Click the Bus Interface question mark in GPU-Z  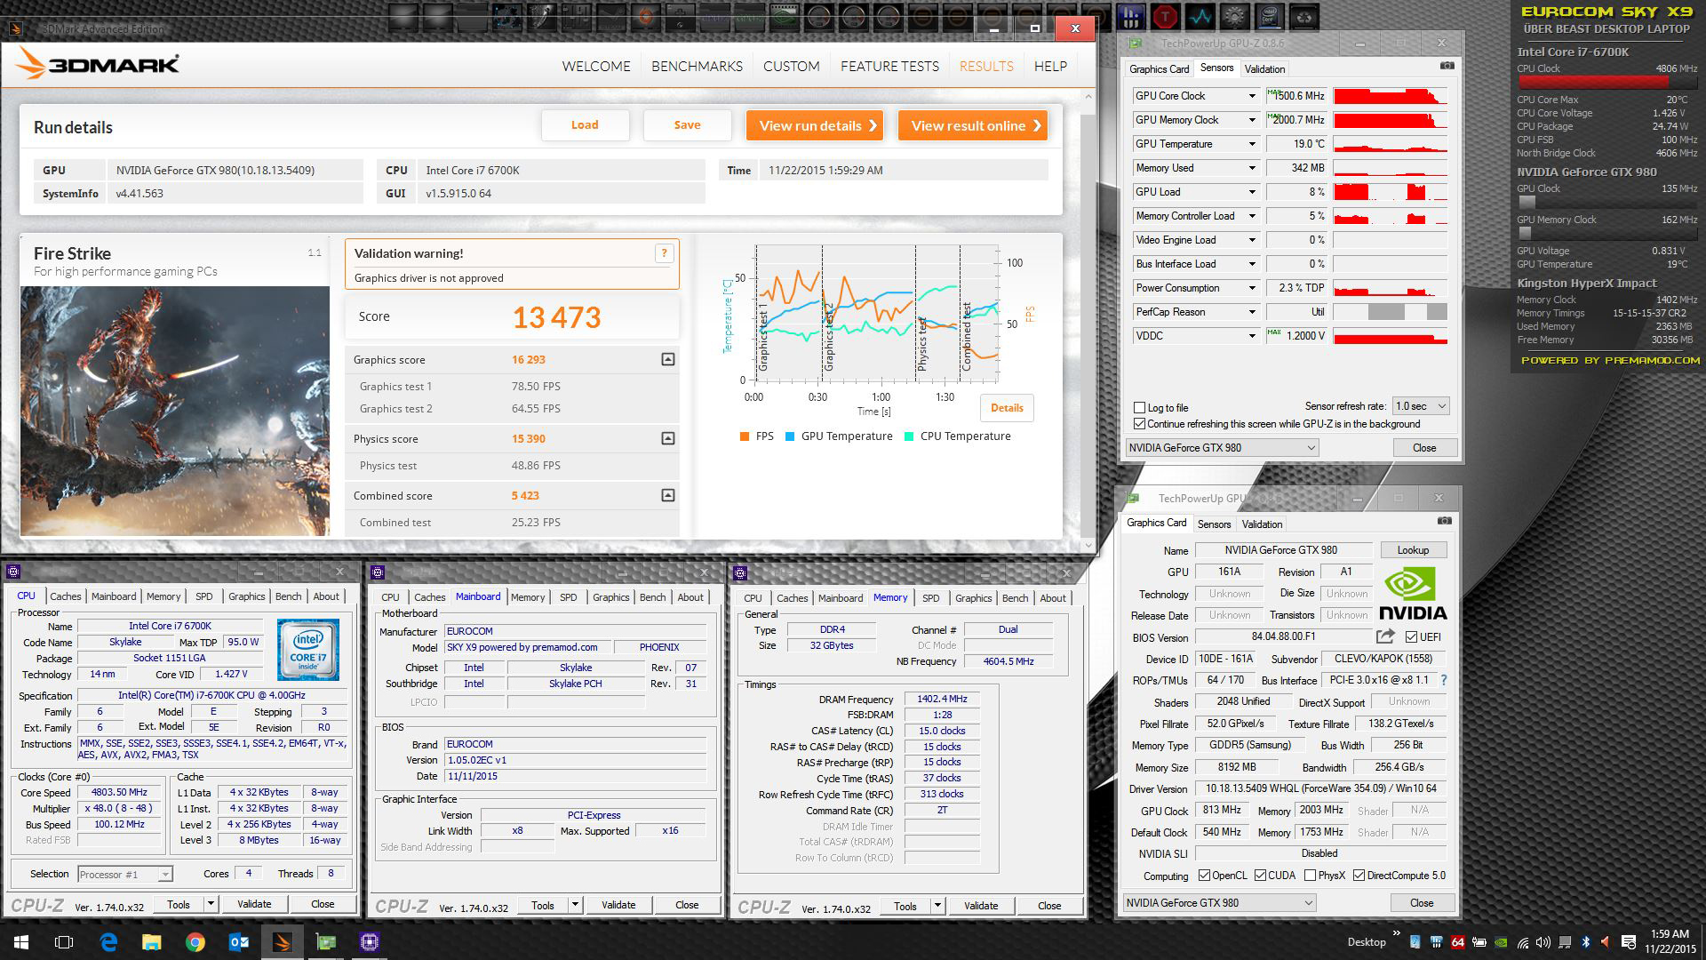coord(1443,680)
